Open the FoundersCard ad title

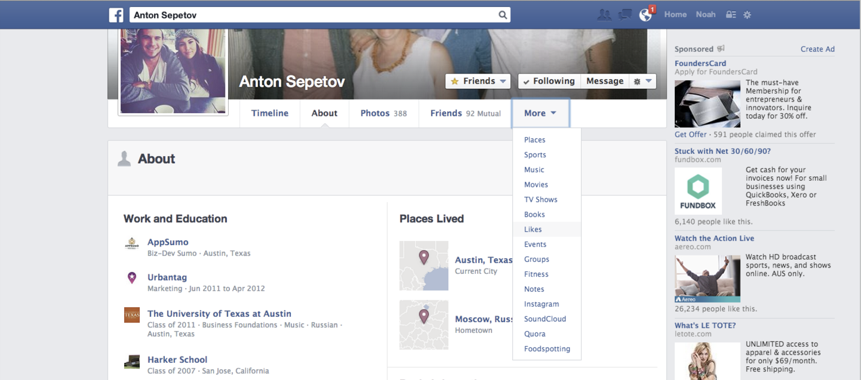point(700,64)
